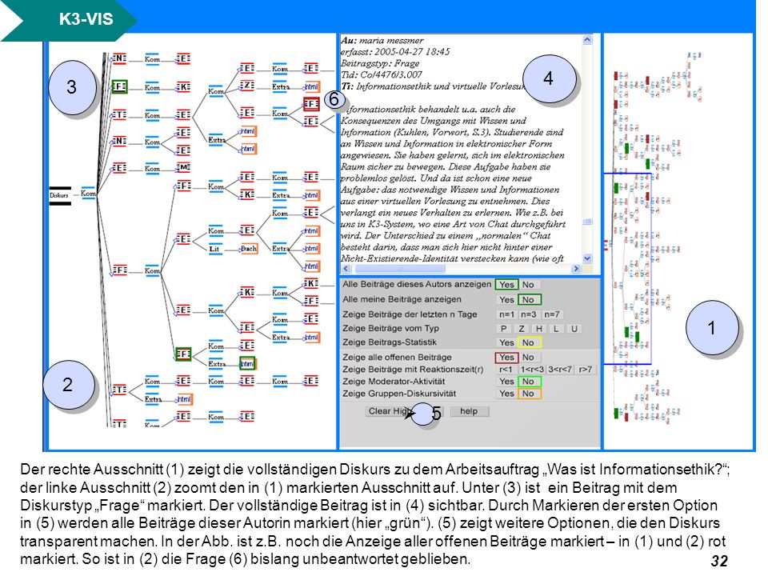Open the help button

(x=469, y=411)
